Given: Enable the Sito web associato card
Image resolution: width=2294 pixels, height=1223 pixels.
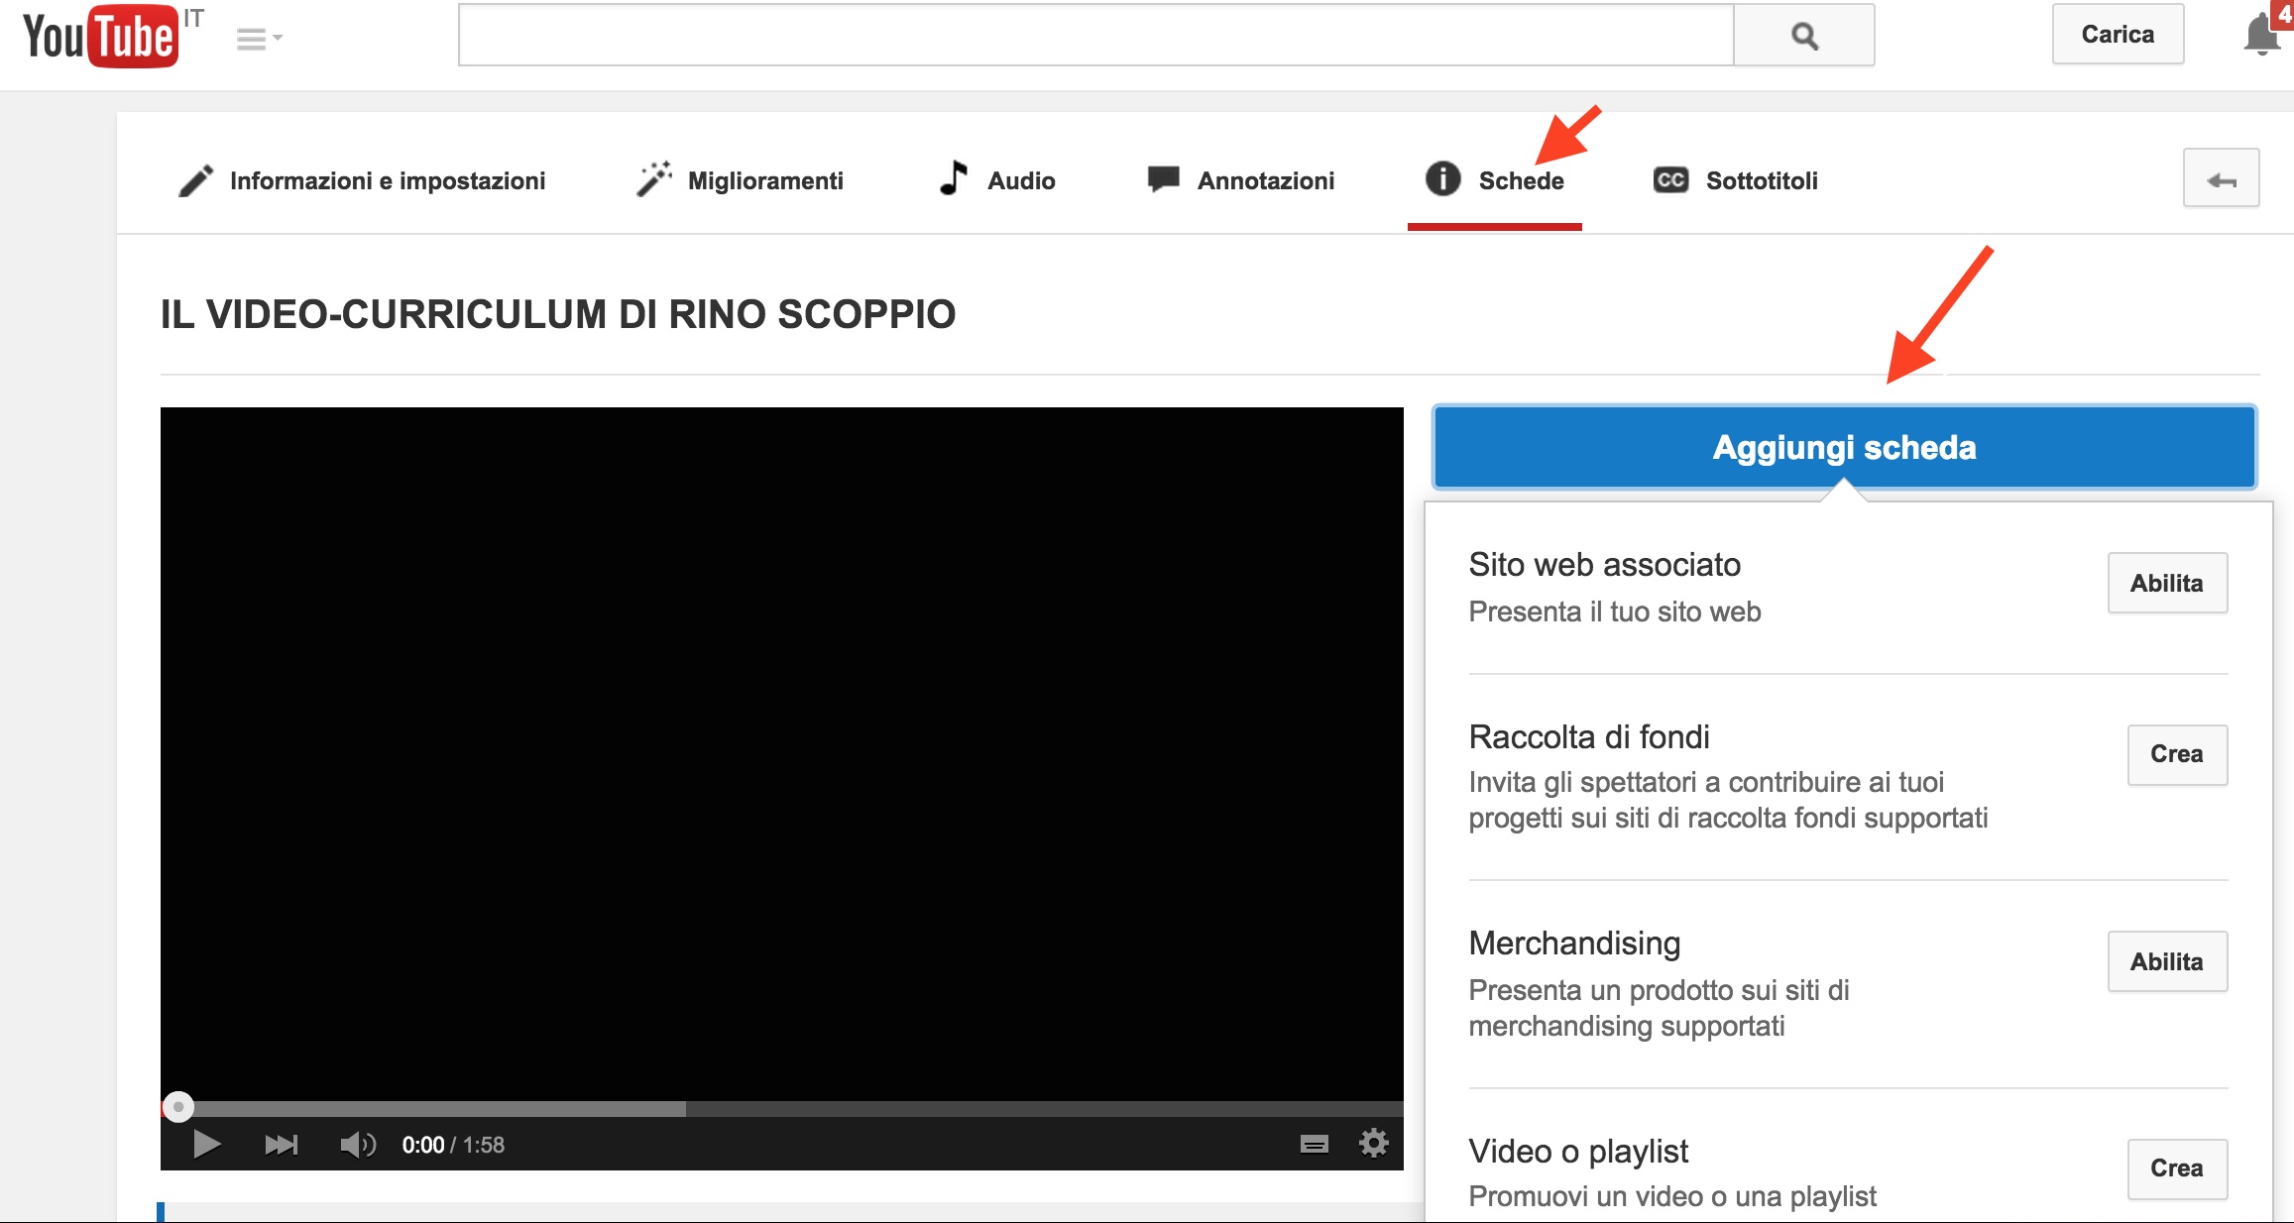Looking at the screenshot, I should click(x=2166, y=583).
